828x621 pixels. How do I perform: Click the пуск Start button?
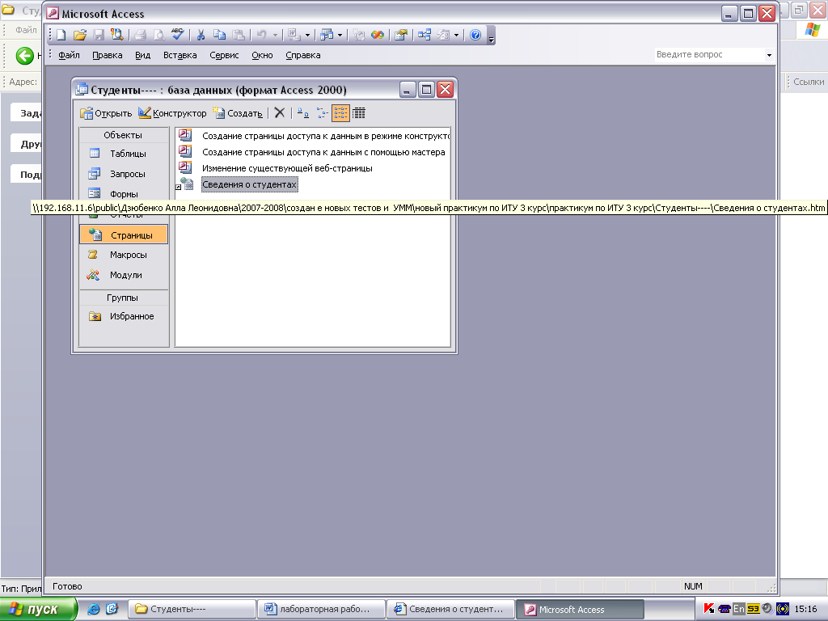pyautogui.click(x=39, y=609)
